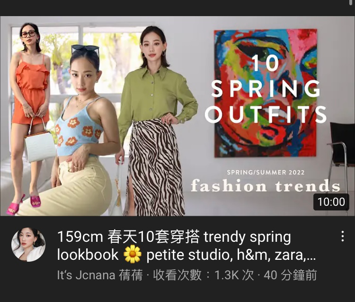Click the sunflower emoji in the video title
The image size is (355, 302).
(133, 255)
